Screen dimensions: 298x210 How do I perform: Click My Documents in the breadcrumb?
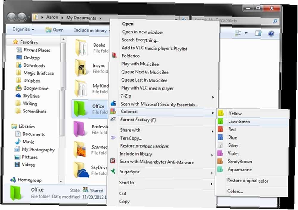tap(81, 18)
